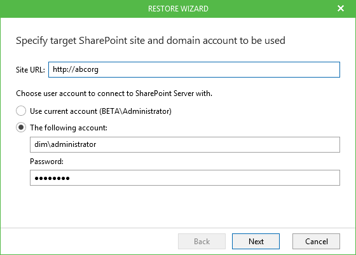356x255 pixels.
Task: Select The following account radio button
Action: point(21,127)
